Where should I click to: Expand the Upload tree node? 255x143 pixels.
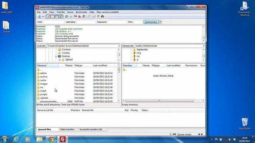(59, 60)
